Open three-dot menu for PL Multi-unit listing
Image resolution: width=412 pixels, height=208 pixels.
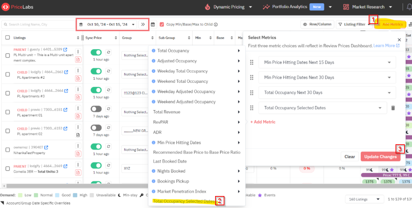[x=78, y=52]
